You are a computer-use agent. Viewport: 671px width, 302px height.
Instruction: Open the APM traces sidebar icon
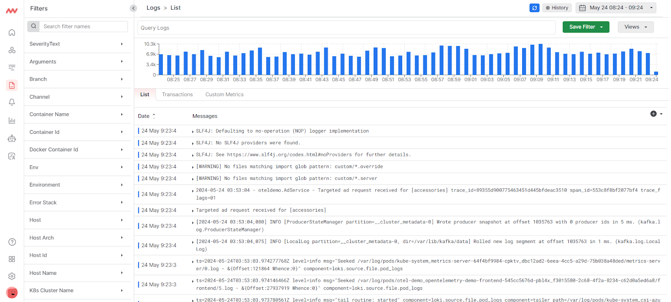(x=12, y=67)
